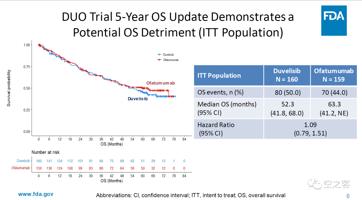Select the bold Duvelisib curve label
The width and height of the screenshot is (362, 200).
(138, 99)
